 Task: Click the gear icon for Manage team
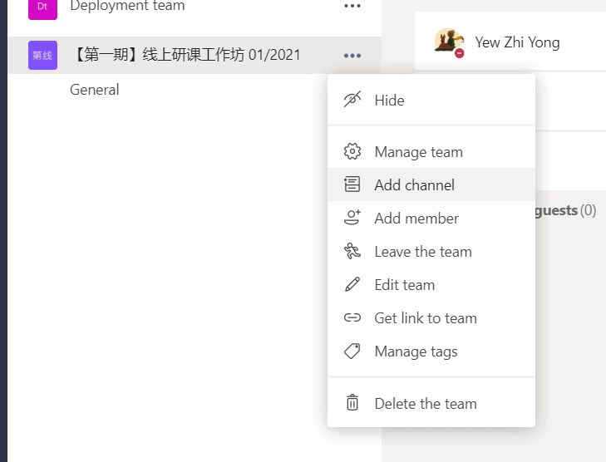[352, 152]
